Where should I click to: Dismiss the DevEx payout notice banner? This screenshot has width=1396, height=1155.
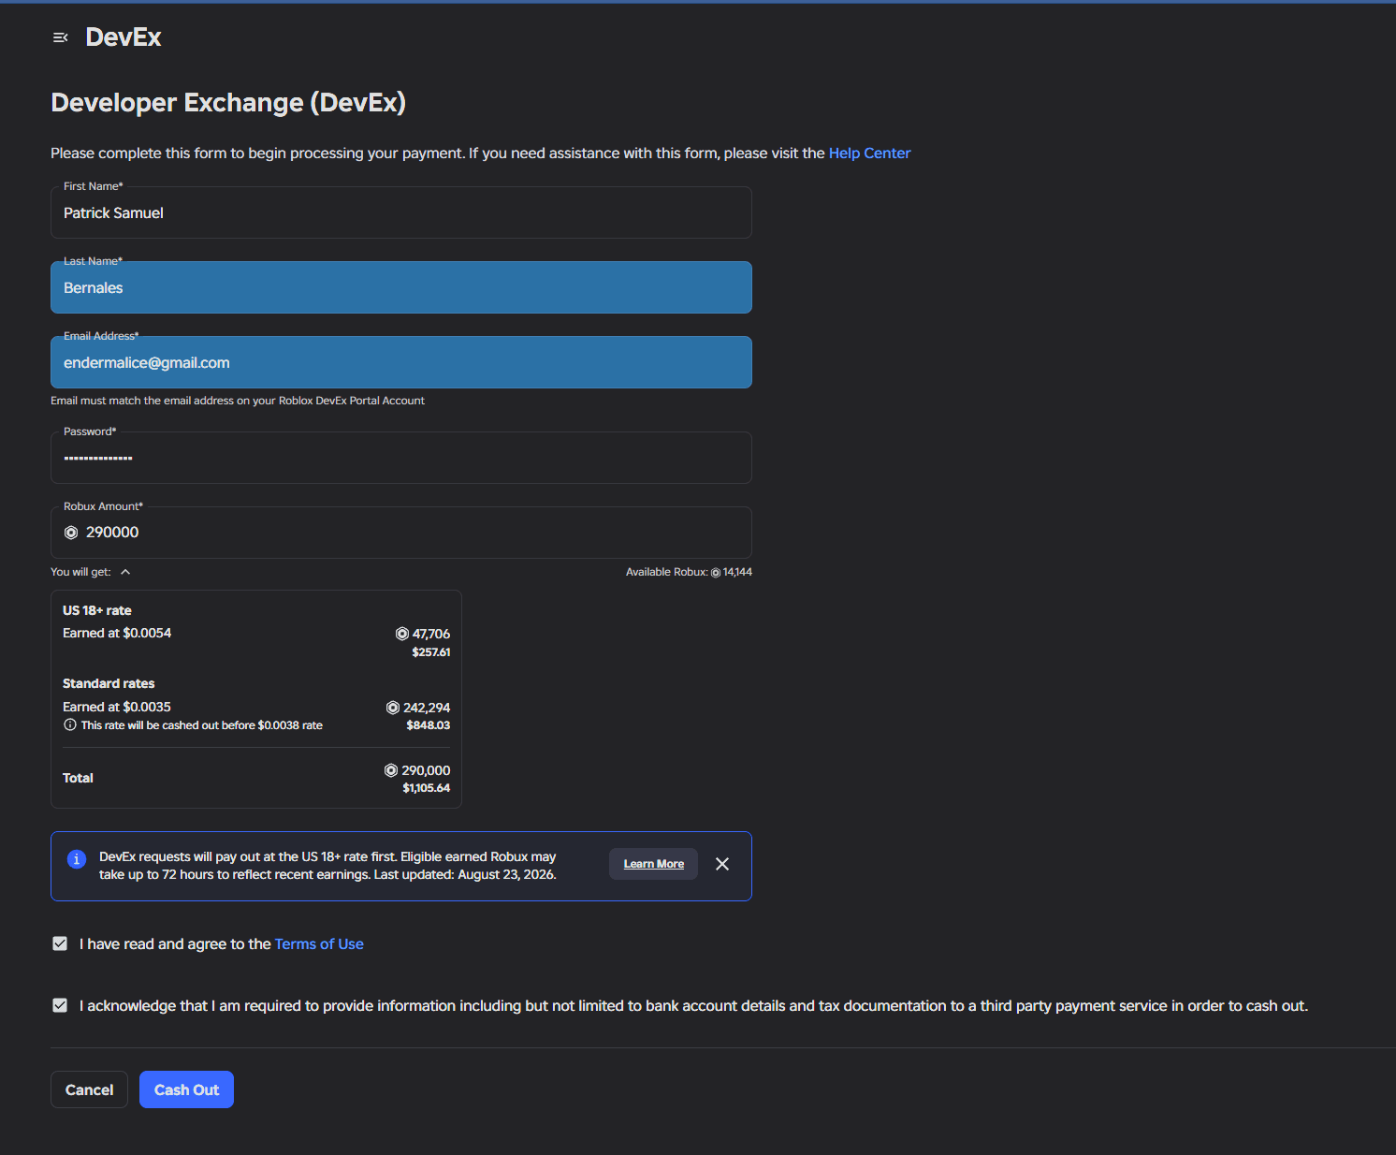tap(722, 864)
